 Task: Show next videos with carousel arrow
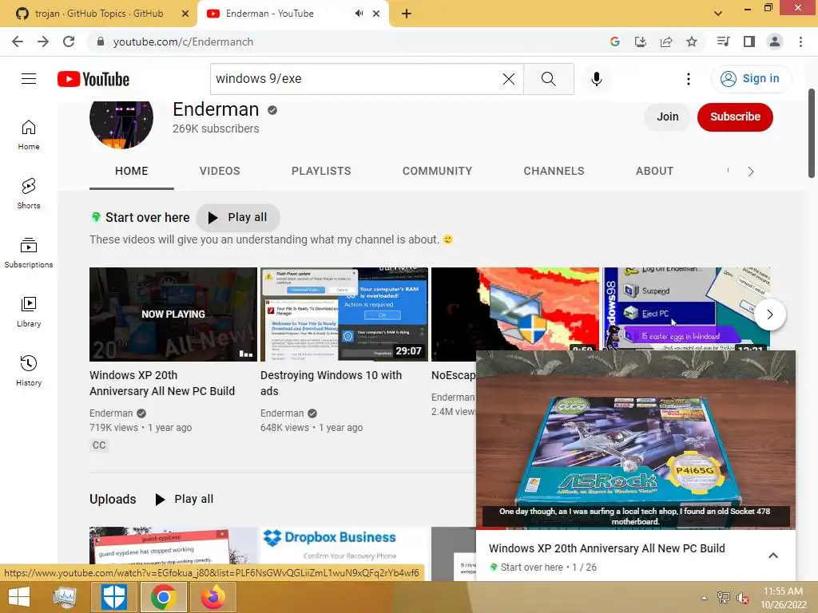[x=770, y=314]
